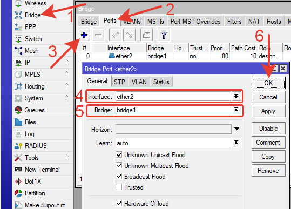
Task: Switch to the Bridge tab
Action: [x=89, y=22]
